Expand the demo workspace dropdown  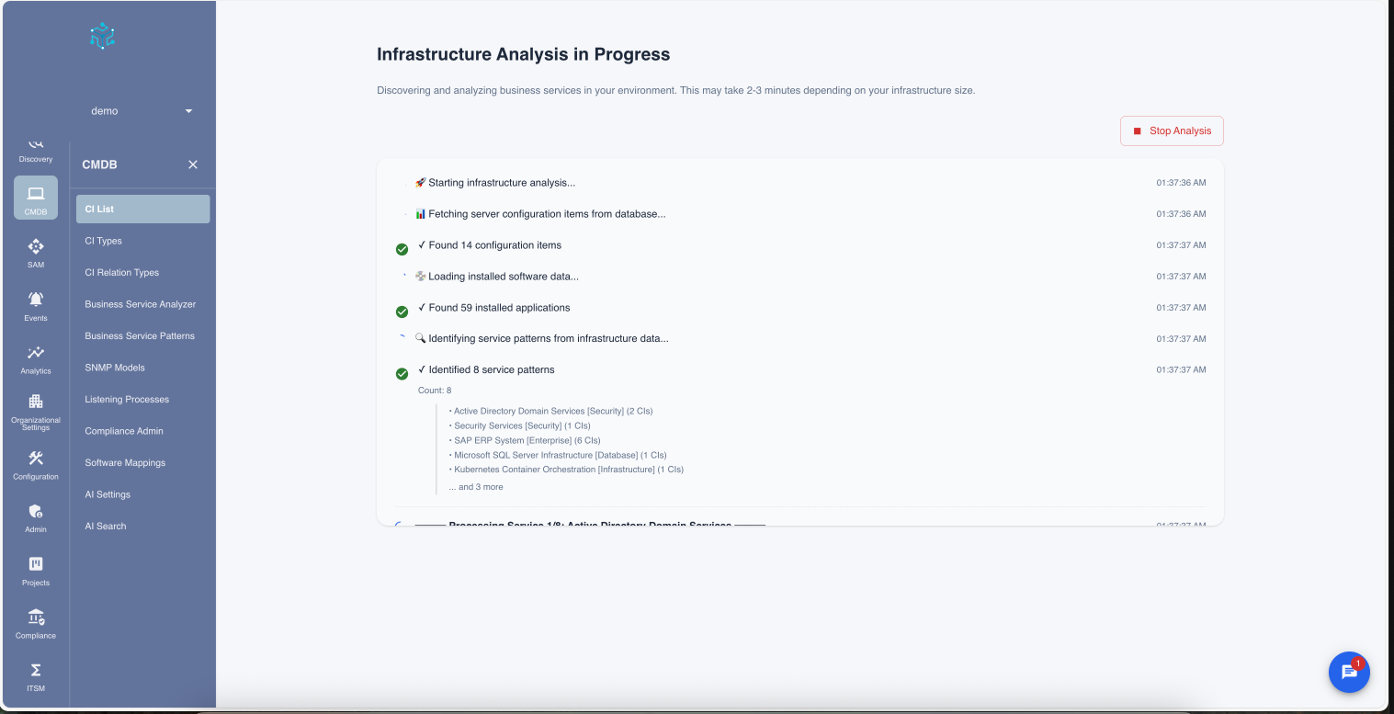point(144,110)
